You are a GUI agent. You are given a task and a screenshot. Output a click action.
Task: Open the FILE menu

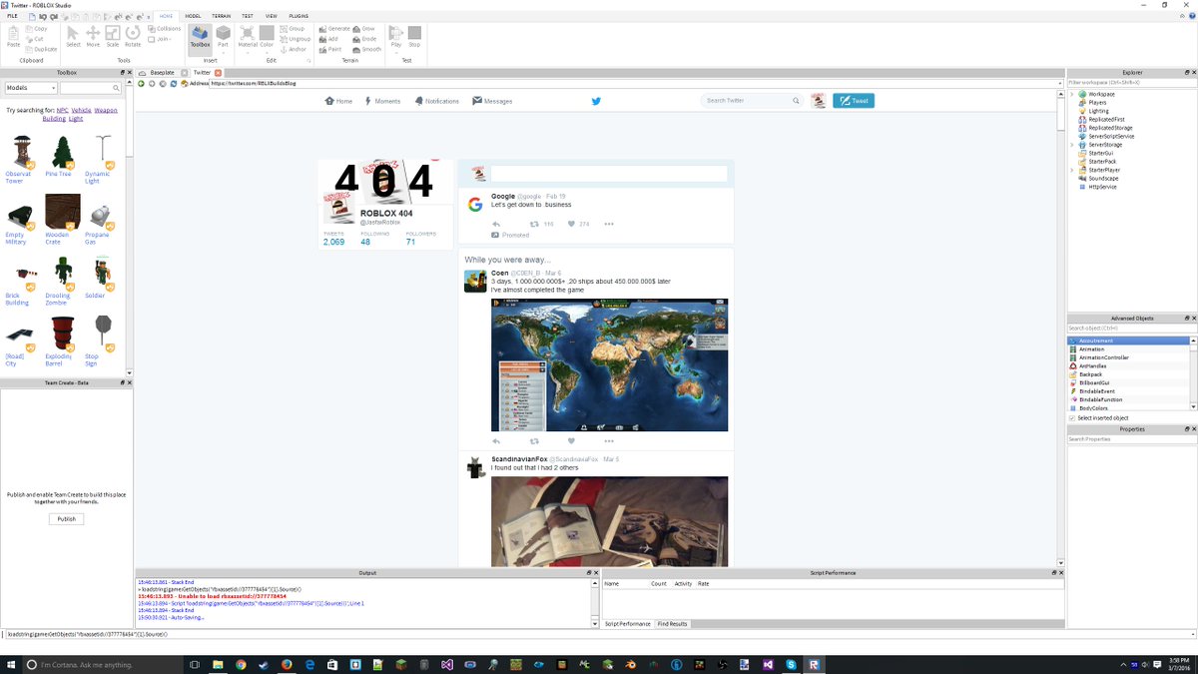coord(13,16)
